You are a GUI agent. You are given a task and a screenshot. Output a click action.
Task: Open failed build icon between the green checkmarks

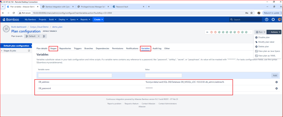click(239, 32)
